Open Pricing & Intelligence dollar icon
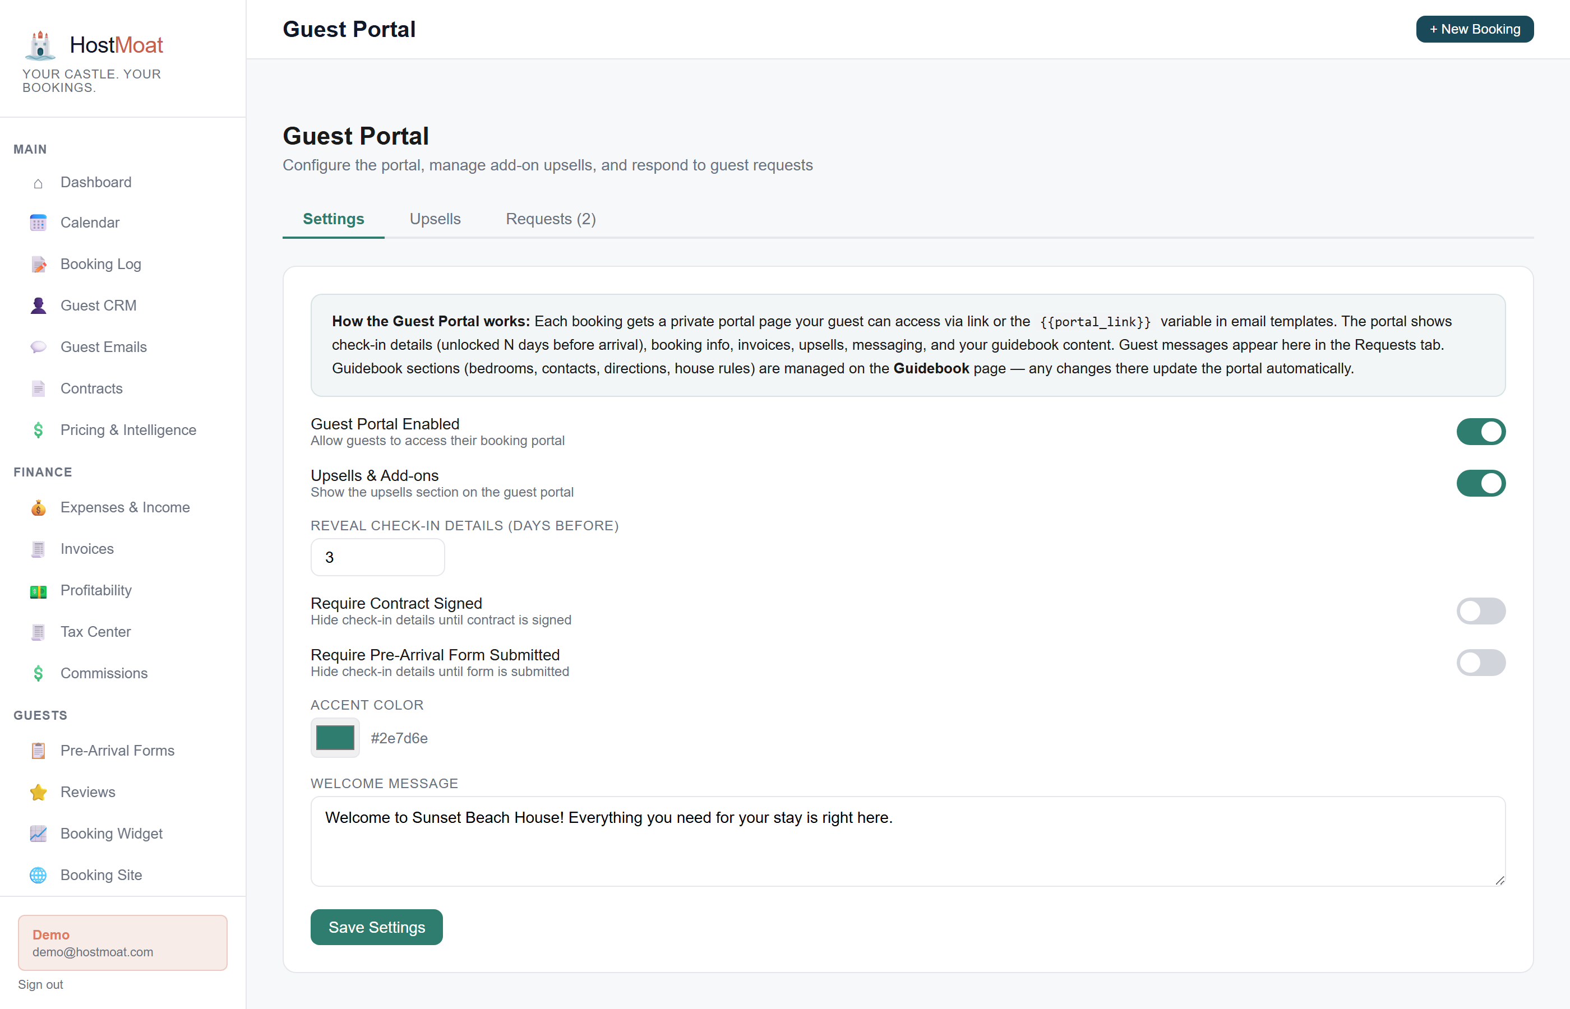The width and height of the screenshot is (1570, 1009). [x=38, y=431]
